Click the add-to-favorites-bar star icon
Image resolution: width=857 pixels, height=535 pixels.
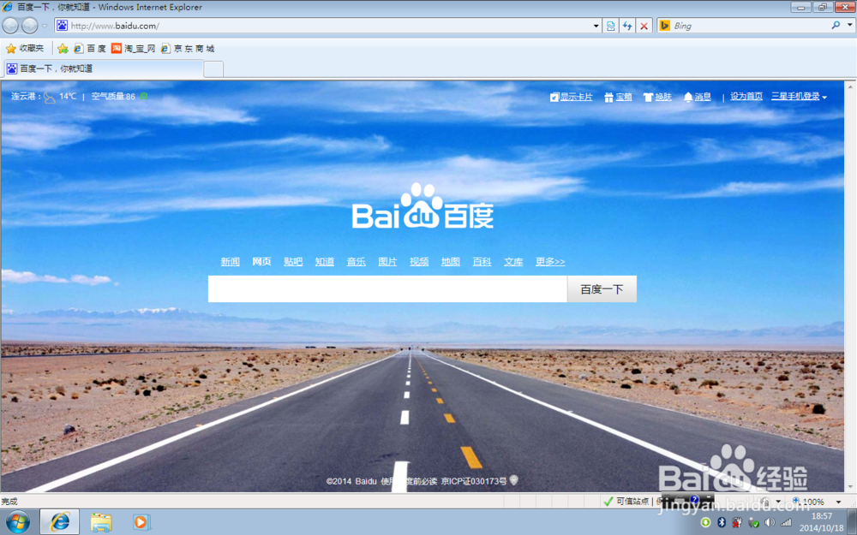pos(63,49)
